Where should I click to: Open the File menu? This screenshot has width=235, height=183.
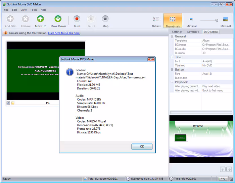[x=6, y=10]
